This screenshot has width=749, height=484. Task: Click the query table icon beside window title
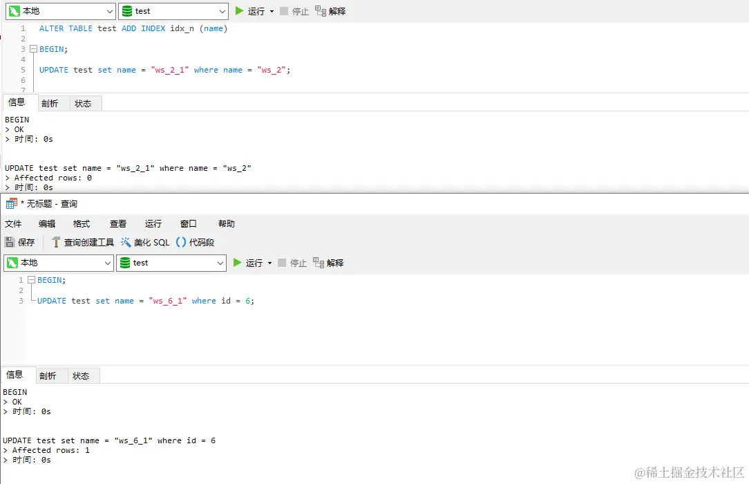pos(12,204)
